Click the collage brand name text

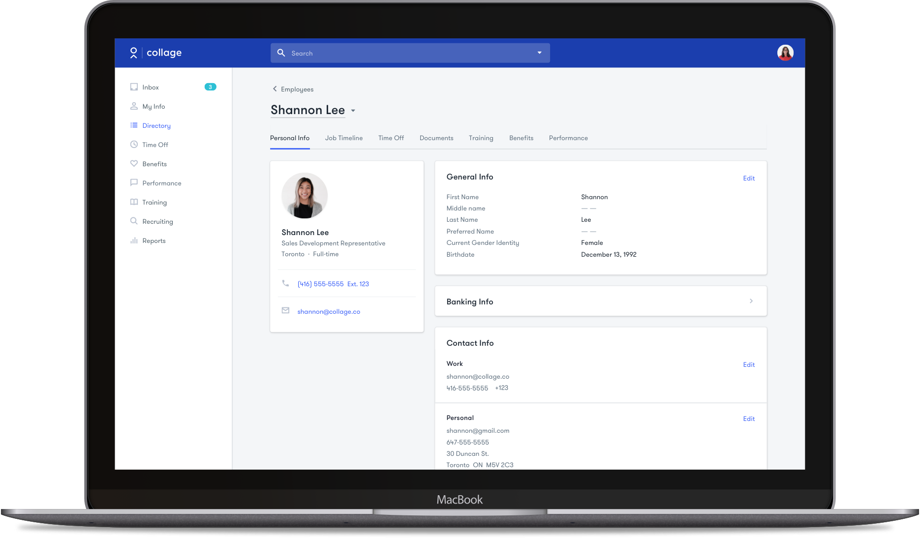(164, 53)
